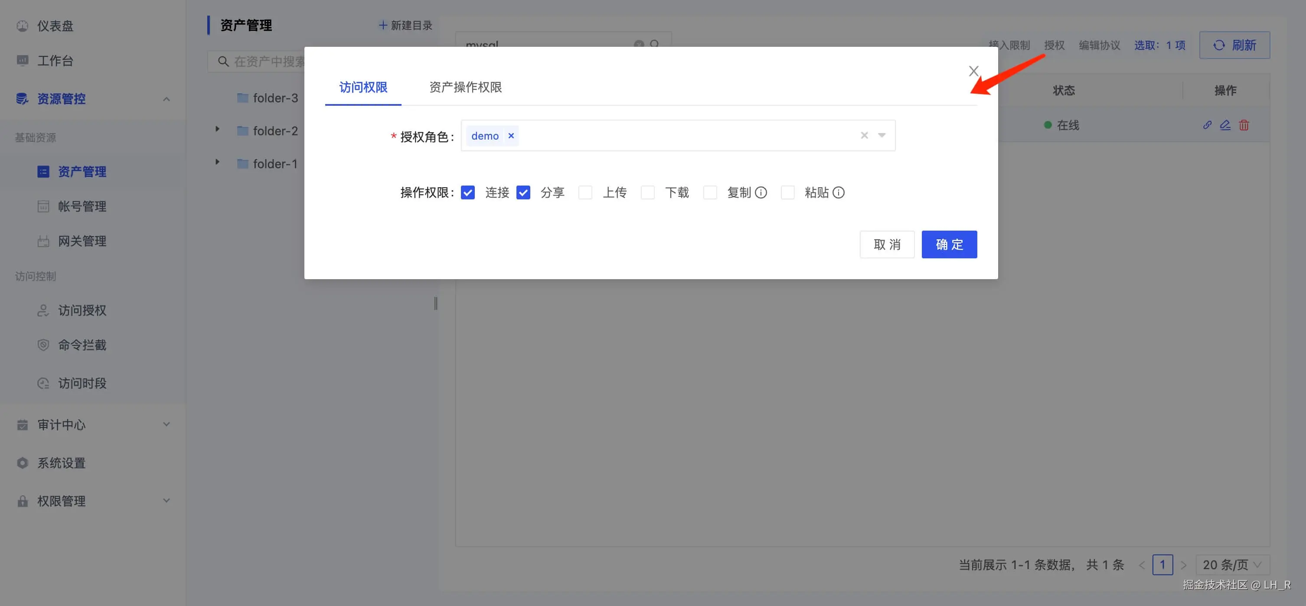This screenshot has width=1306, height=606.
Task: Click the 在资产中搜索 input field
Action: 269,61
